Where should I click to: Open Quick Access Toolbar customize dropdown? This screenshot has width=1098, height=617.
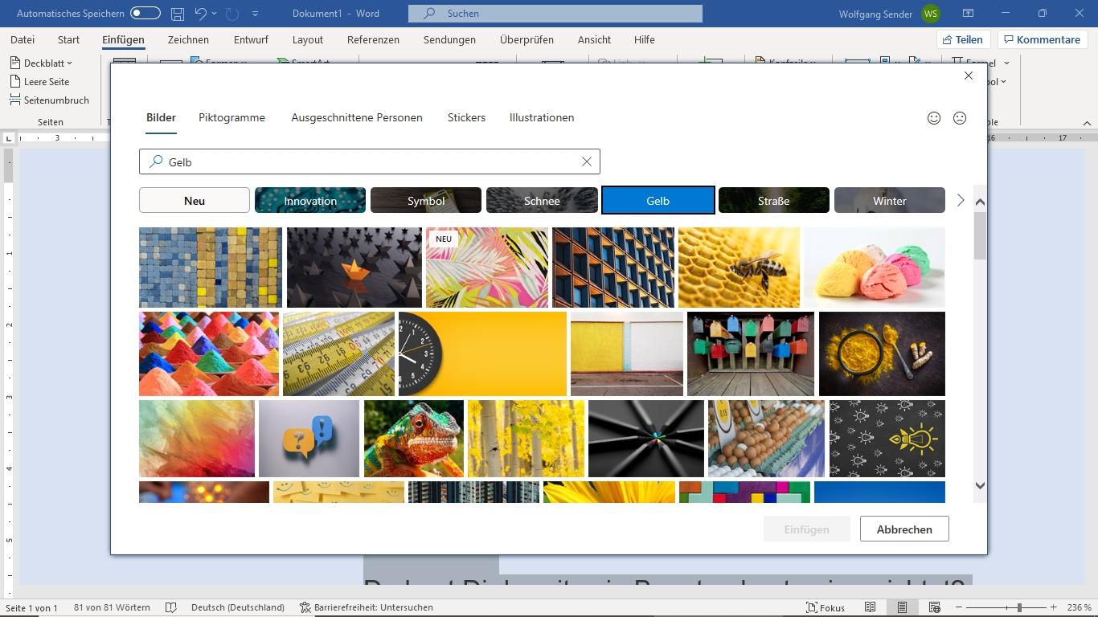(256, 14)
